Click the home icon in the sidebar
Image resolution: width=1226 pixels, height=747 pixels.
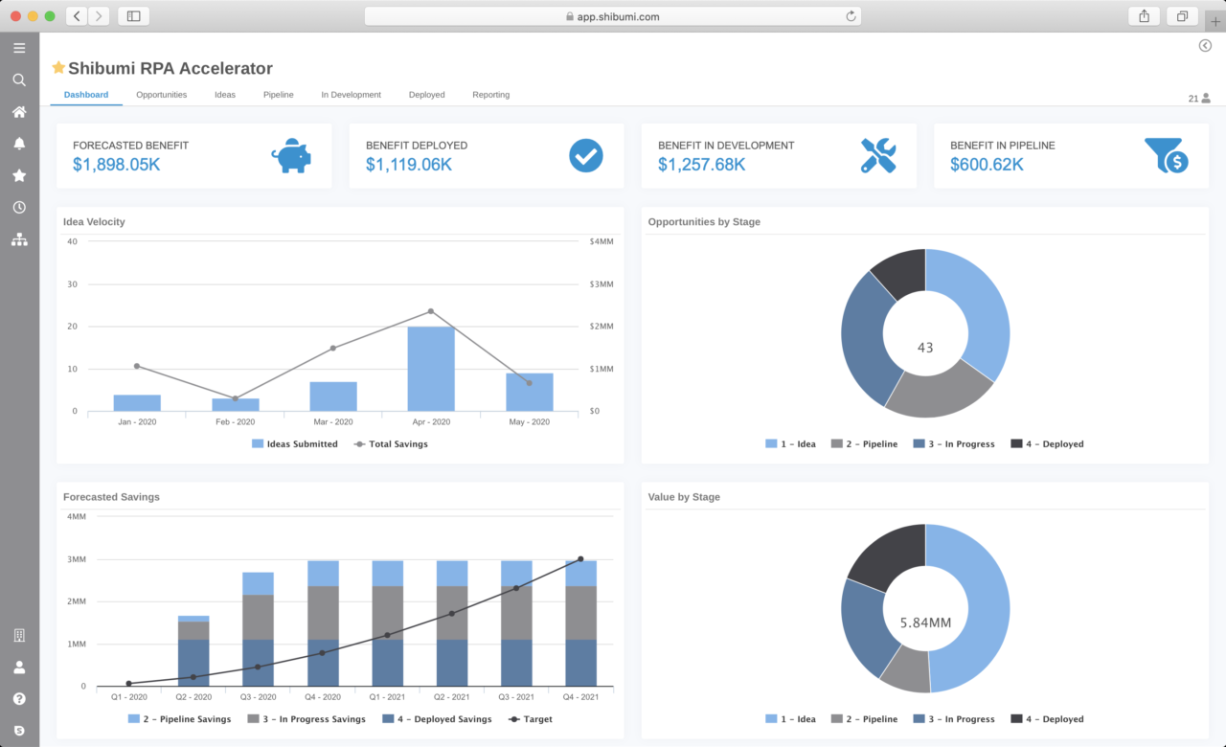click(x=19, y=111)
